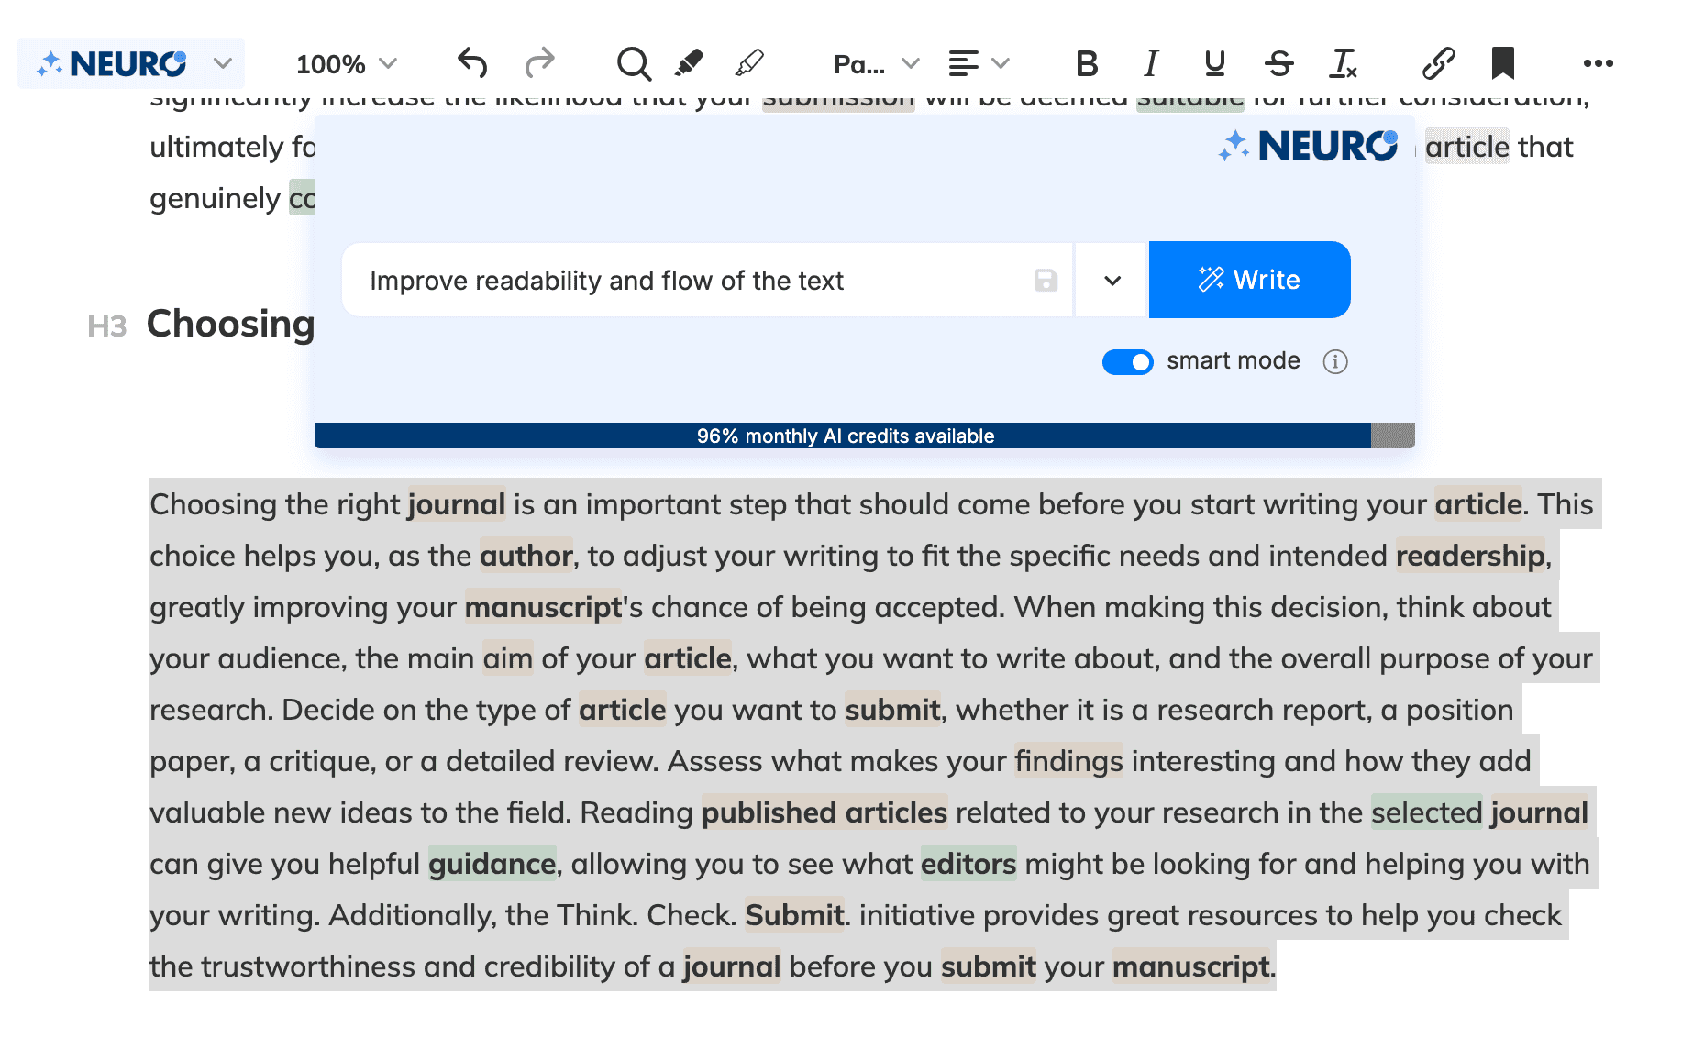This screenshot has width=1704, height=1049.
Task: Open the text alignment dropdown
Action: click(x=979, y=63)
